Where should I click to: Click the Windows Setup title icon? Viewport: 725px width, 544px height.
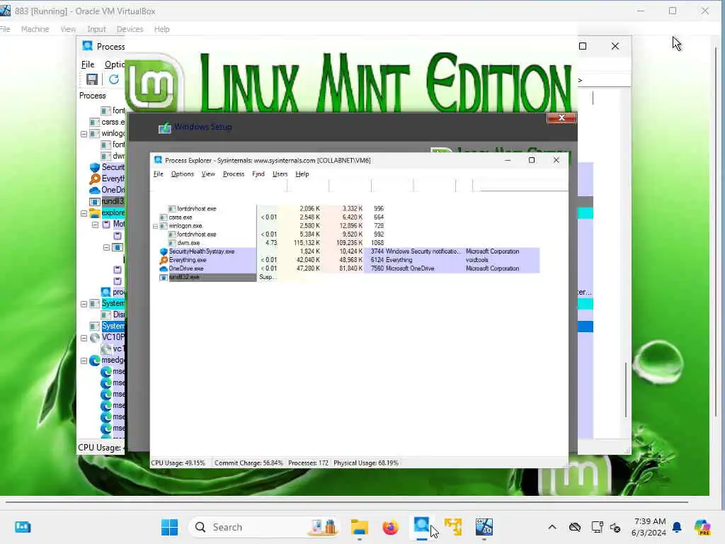pos(164,127)
